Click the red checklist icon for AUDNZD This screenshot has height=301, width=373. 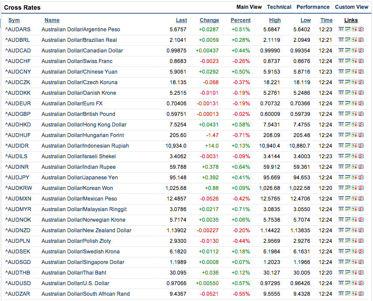point(361,230)
